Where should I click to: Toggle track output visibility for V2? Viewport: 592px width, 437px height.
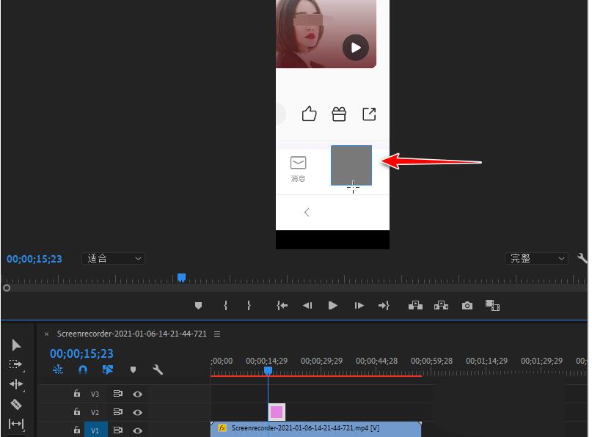tap(137, 412)
